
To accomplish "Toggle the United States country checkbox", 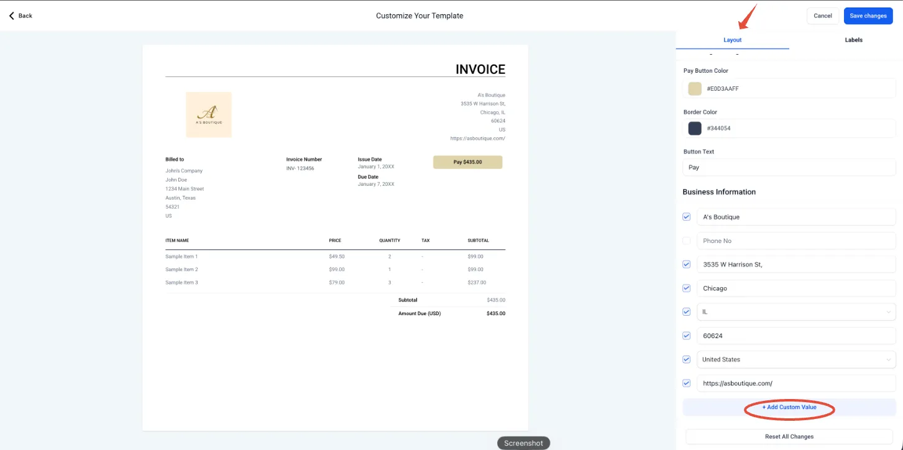I will 687,359.
